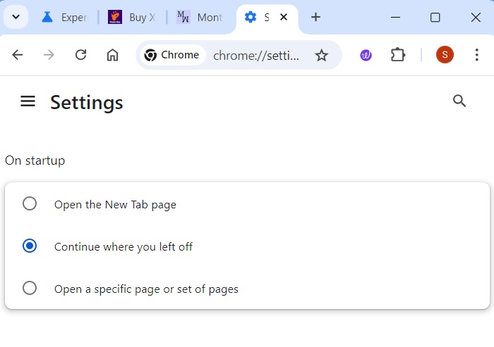The image size is (494, 347).
Task: Open the Extensions puzzle menu
Action: click(x=398, y=55)
